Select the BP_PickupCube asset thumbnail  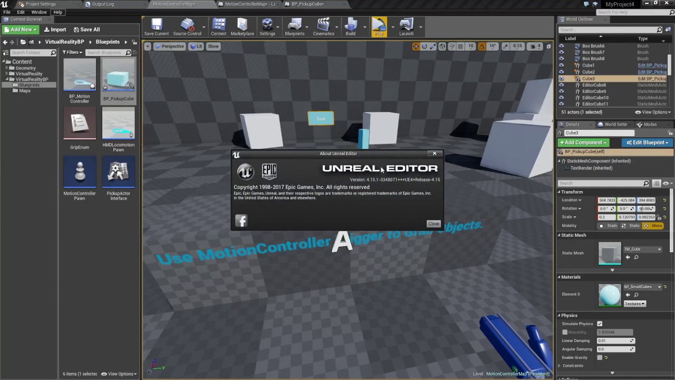tap(119, 74)
